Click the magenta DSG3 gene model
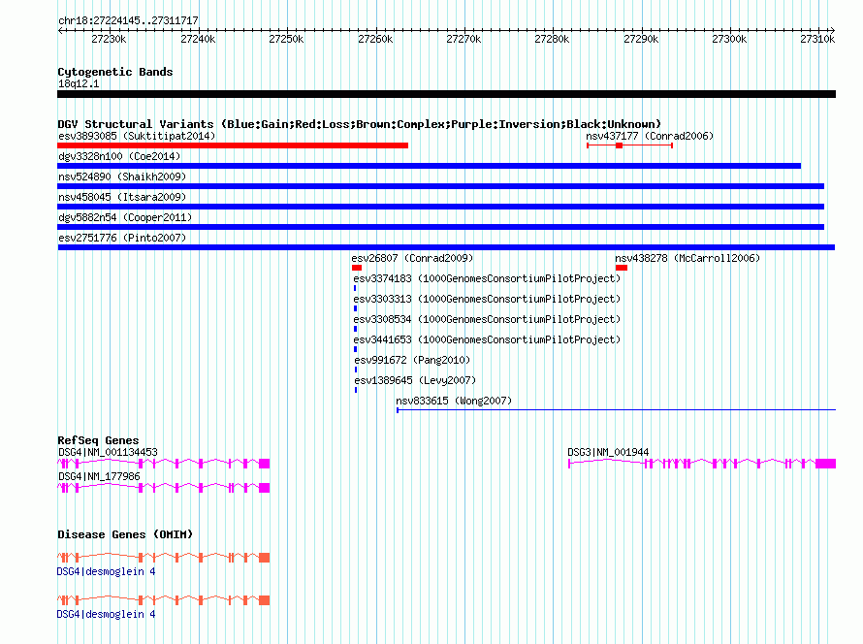Screen dimensions: 863x644 (x=702, y=464)
